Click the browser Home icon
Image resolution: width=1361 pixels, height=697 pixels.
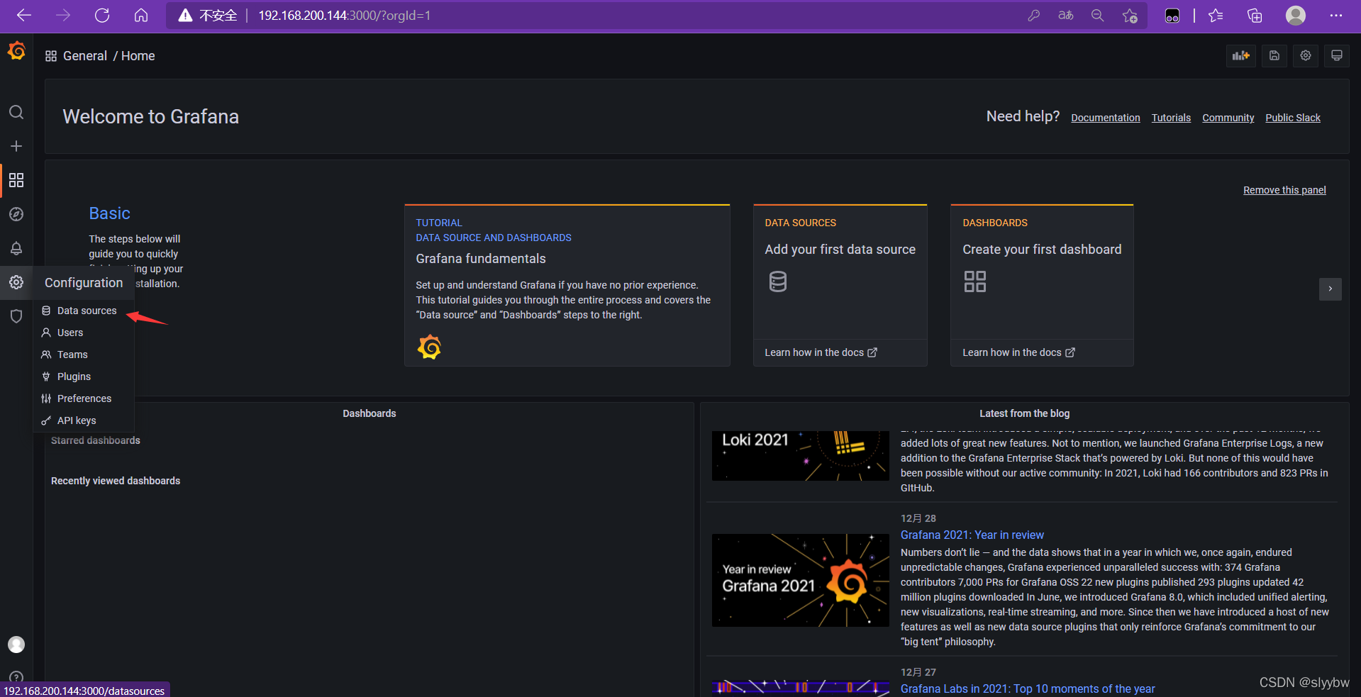(141, 16)
